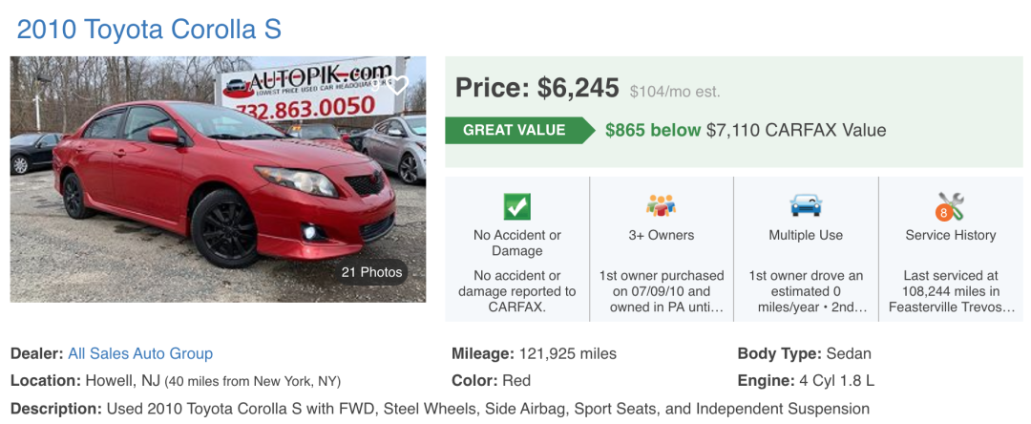This screenshot has height=424, width=1031.
Task: Expand the truncated 1st owner purchased details
Action: 661,291
